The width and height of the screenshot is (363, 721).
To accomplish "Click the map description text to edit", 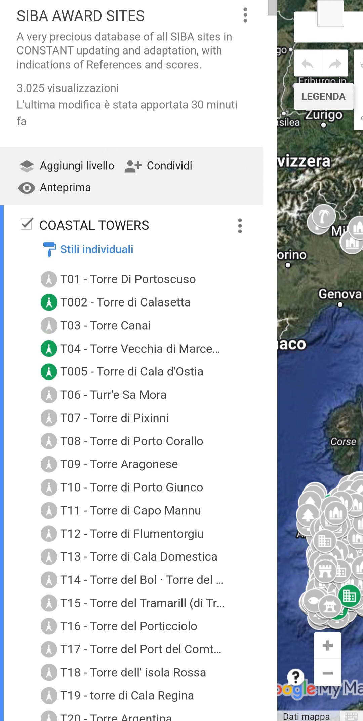I will pos(124,50).
